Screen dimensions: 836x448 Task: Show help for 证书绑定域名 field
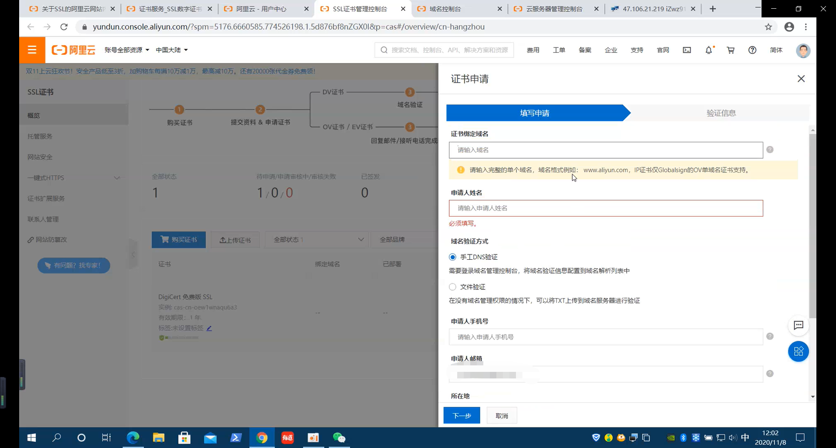(770, 150)
